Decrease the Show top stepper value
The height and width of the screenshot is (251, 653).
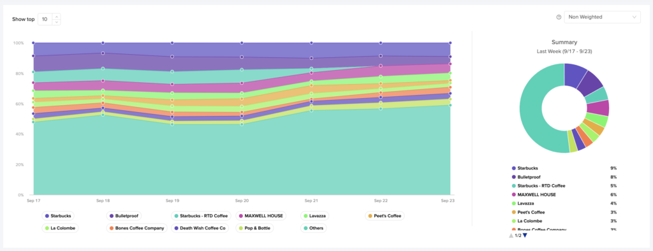click(57, 22)
